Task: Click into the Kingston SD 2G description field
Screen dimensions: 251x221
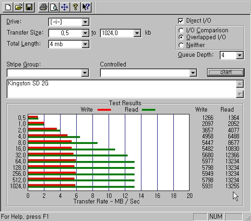Action: (122, 89)
